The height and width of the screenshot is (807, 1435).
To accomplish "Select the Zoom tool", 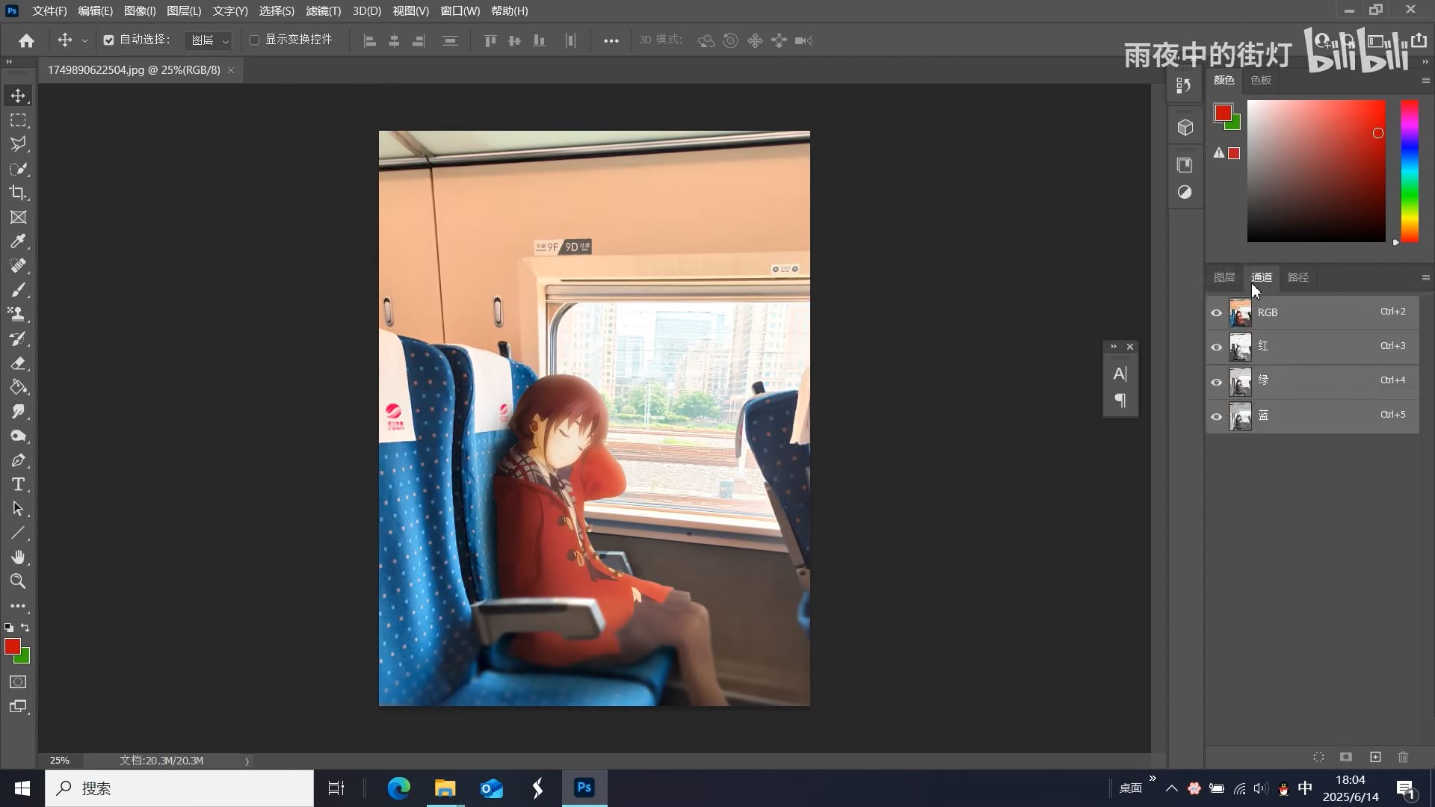I will click(18, 581).
